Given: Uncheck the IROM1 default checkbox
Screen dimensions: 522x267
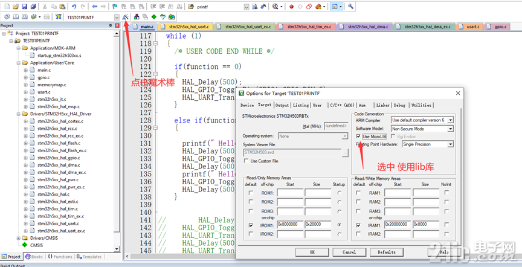Looking at the screenshot, I should pos(251,225).
